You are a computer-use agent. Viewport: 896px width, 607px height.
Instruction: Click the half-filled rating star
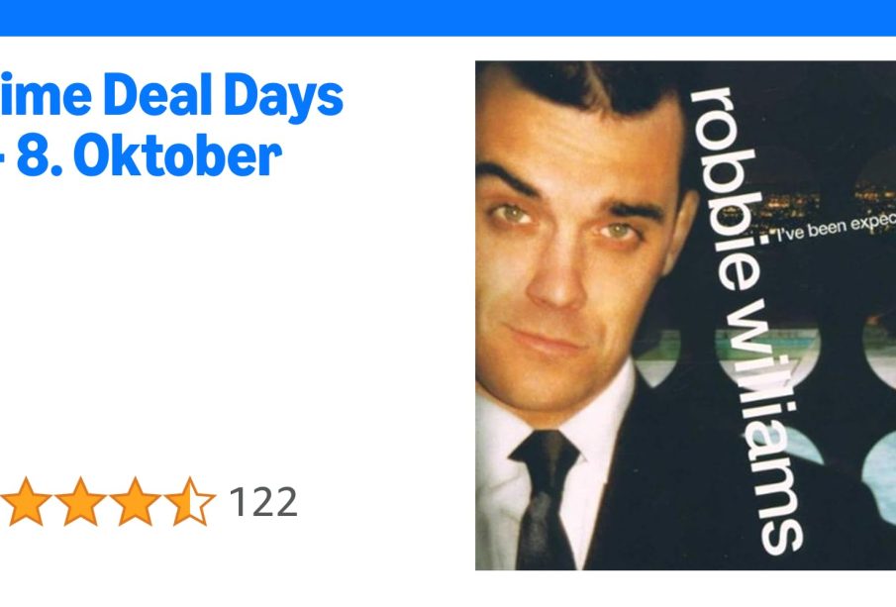coord(190,501)
